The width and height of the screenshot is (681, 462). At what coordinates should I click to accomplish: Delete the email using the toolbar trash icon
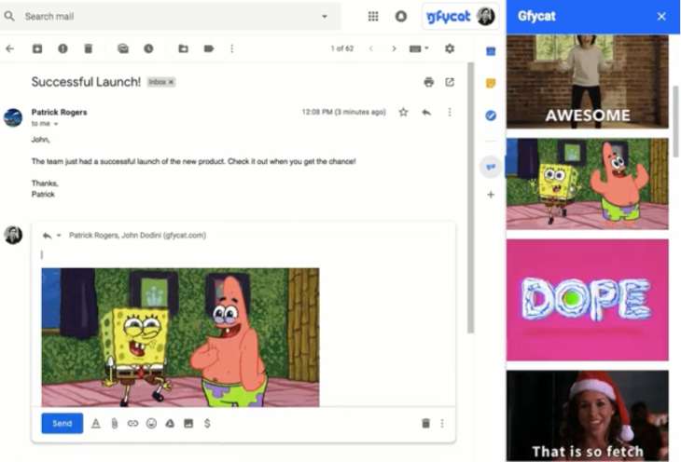[x=89, y=48]
